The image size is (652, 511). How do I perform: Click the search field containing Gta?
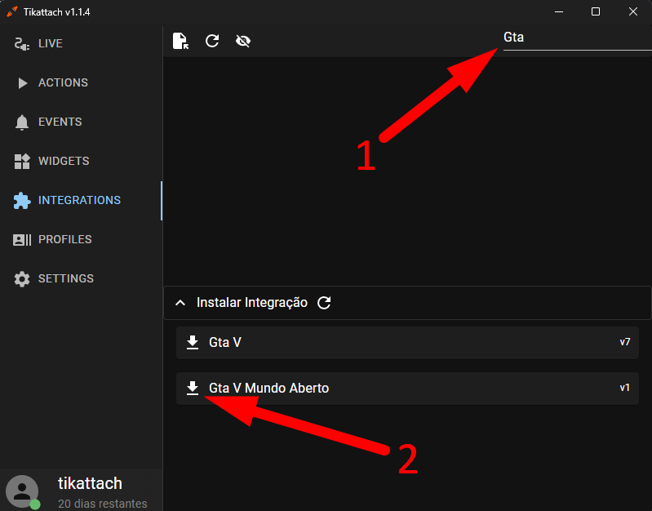pyautogui.click(x=577, y=38)
